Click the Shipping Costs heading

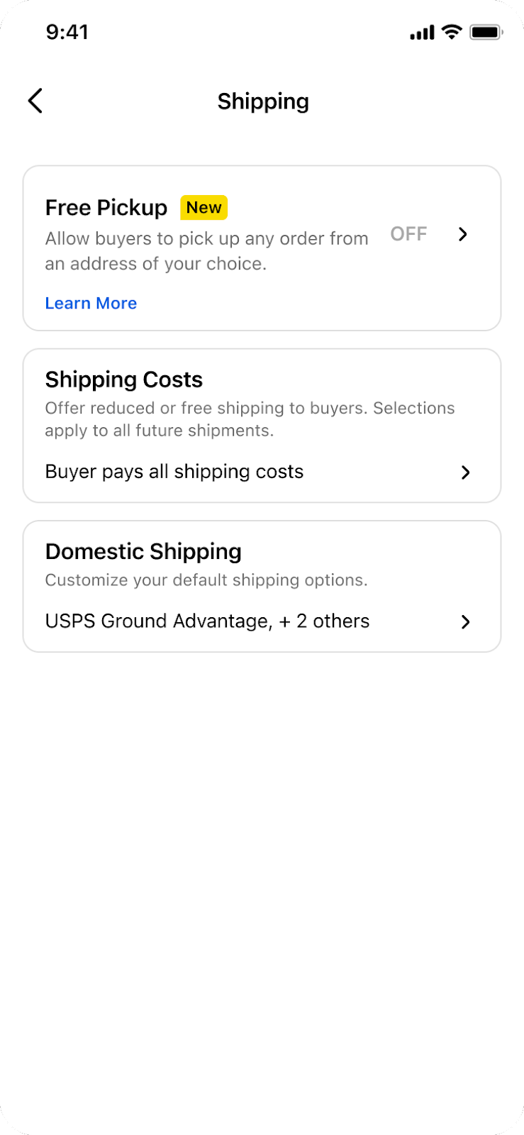tap(124, 380)
